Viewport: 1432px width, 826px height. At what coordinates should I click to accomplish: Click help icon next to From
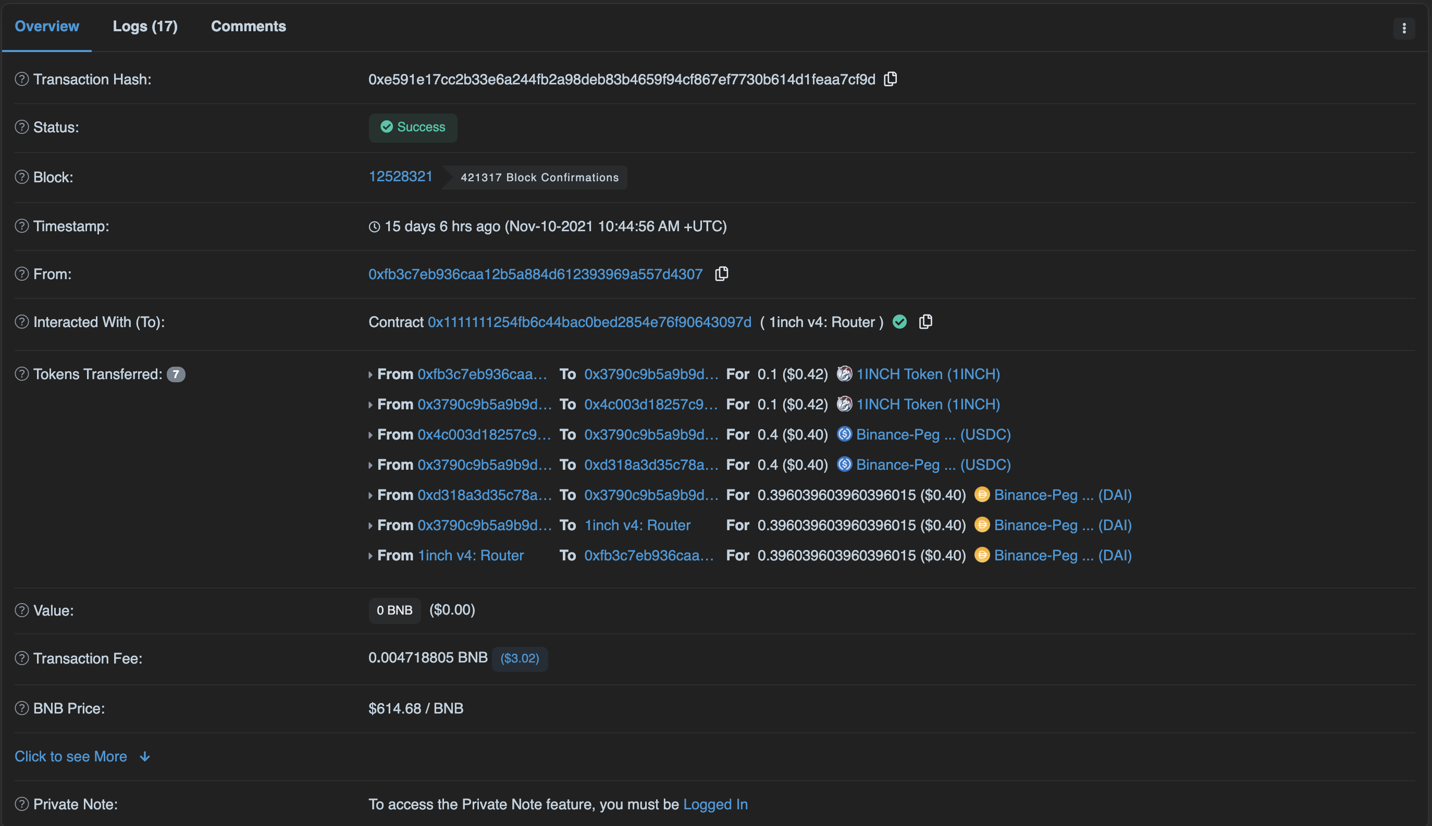[x=21, y=274]
